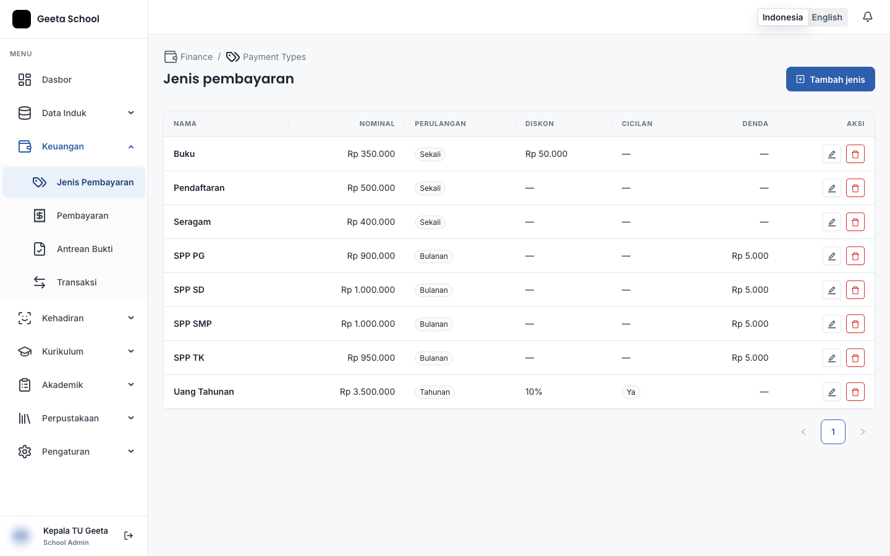Delete the SPP PG entry
890x556 pixels.
(855, 256)
